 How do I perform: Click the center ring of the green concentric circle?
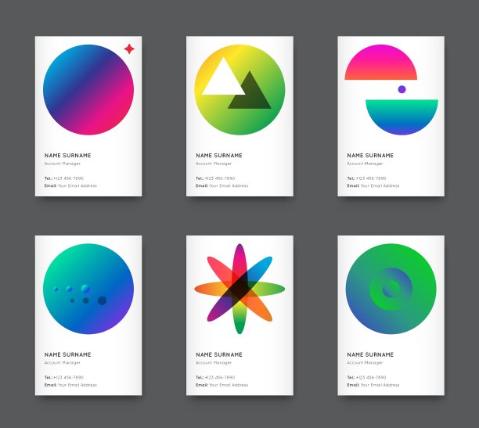pyautogui.click(x=391, y=289)
